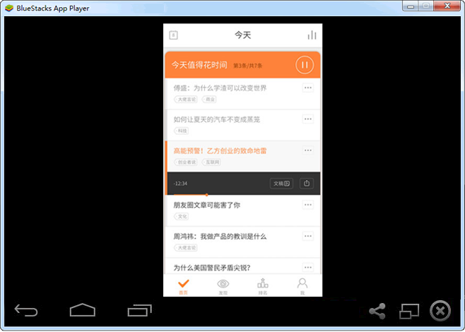Screen dimensions: 465x332
Task: Select the 科技 tag
Action: pyautogui.click(x=182, y=131)
